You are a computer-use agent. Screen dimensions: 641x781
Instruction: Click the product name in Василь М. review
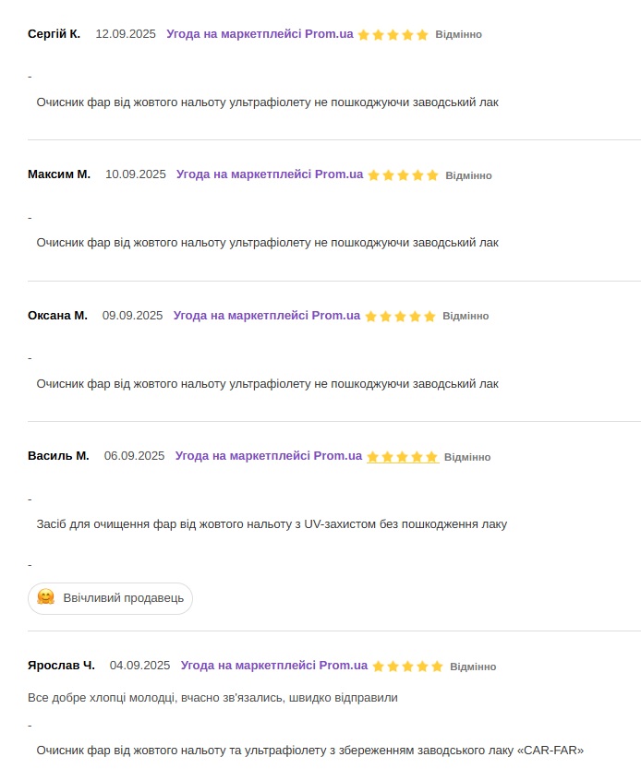272,524
